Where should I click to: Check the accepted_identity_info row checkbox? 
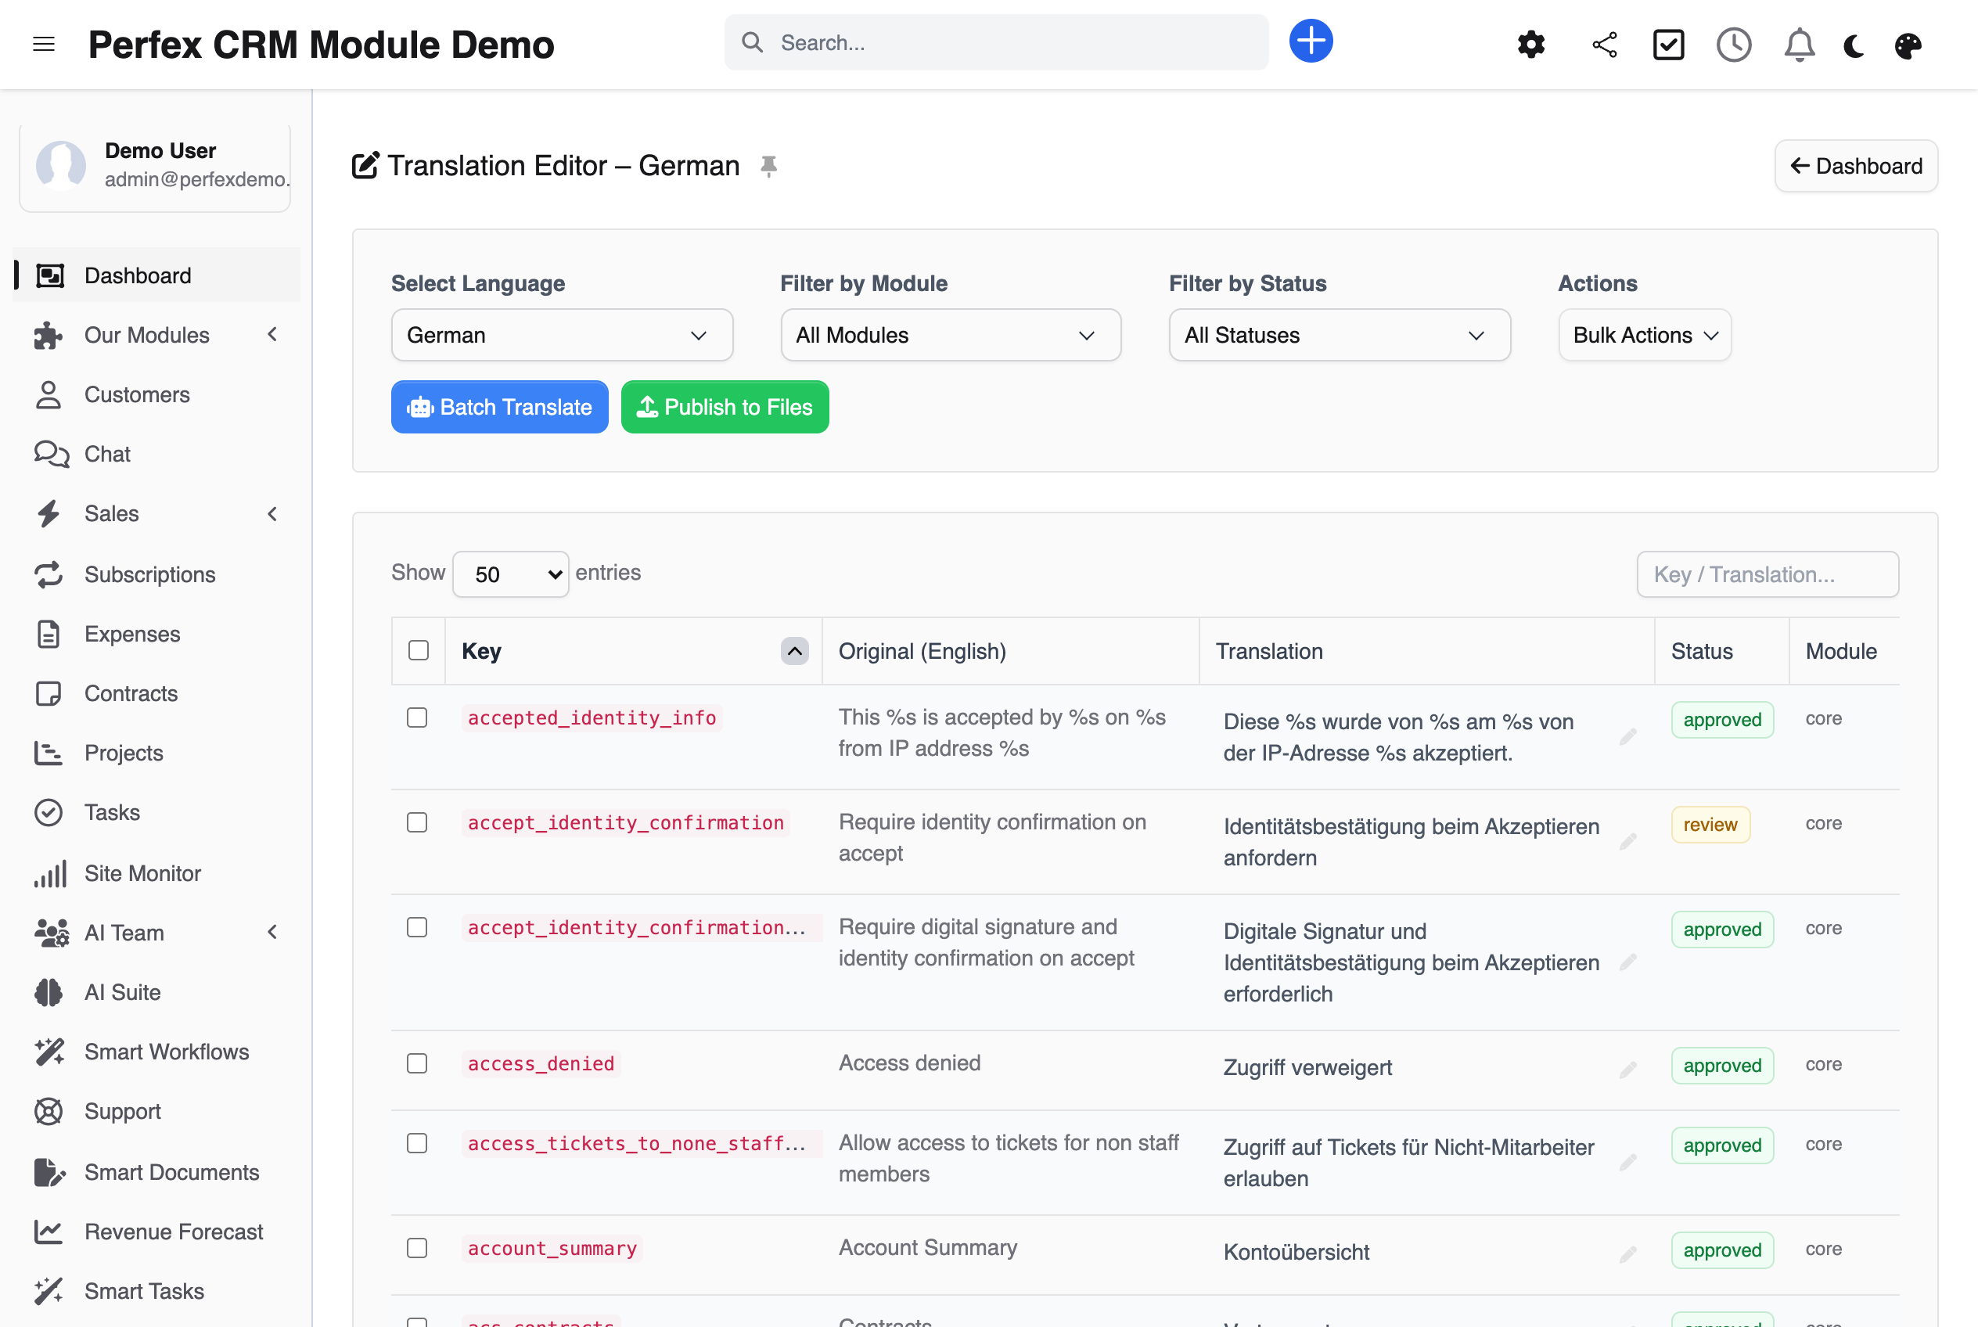(x=416, y=717)
